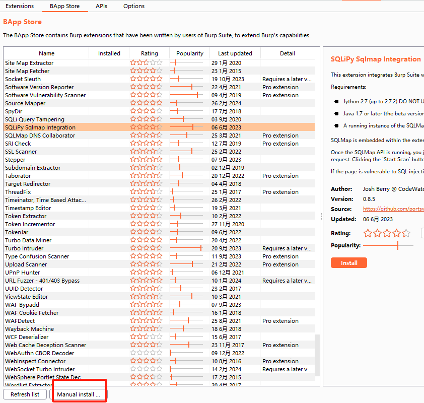This screenshot has width=424, height=403.
Task: Select Stepper extension row
Action: [x=159, y=160]
